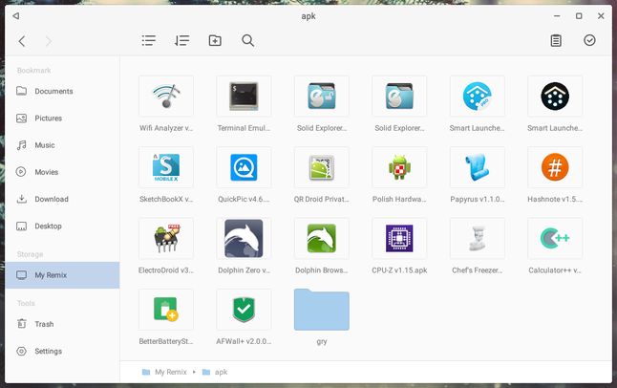
Task: Select Hashnote v1.5 apk
Action: pos(555,167)
